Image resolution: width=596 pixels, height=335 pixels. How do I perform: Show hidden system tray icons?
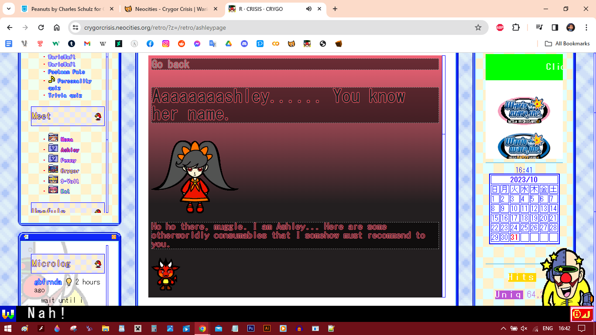[x=503, y=328]
